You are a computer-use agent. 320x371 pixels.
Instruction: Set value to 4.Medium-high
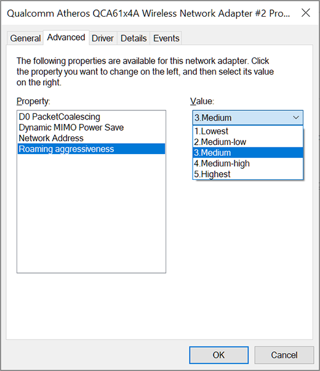pos(247,163)
